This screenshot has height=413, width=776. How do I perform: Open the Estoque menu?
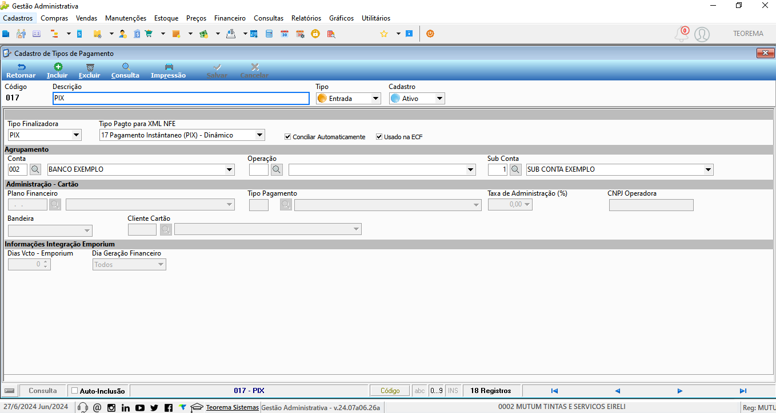point(166,18)
